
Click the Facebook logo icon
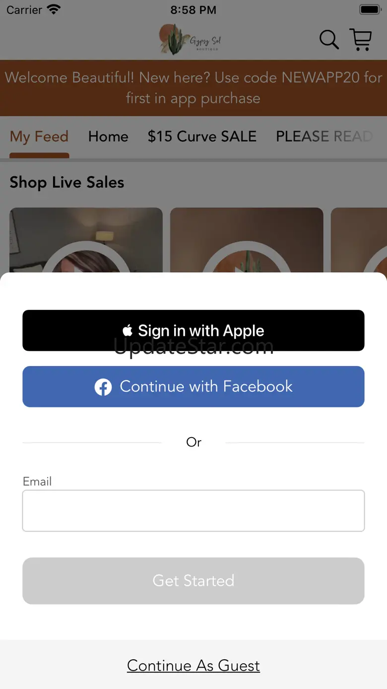[x=103, y=387]
